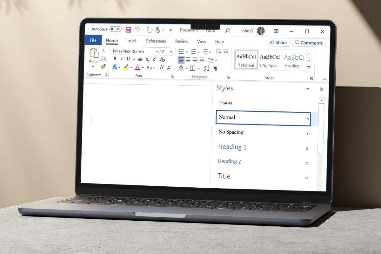Toggle Superscript formatting
This screenshot has width=381, height=254.
tap(154, 59)
